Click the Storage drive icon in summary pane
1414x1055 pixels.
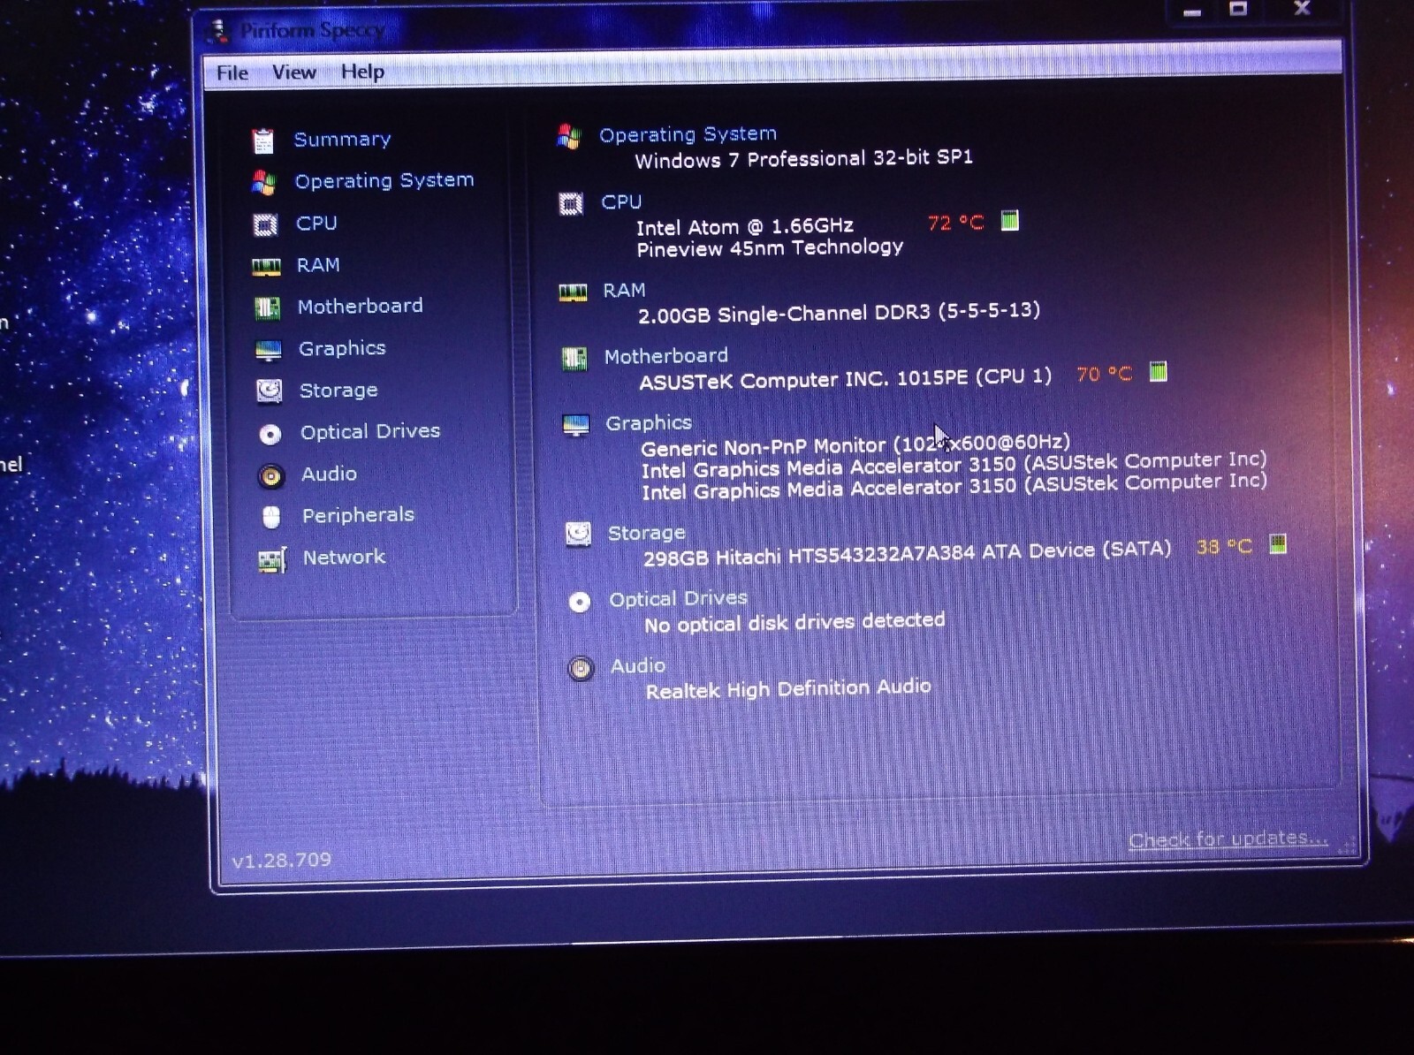tap(578, 534)
